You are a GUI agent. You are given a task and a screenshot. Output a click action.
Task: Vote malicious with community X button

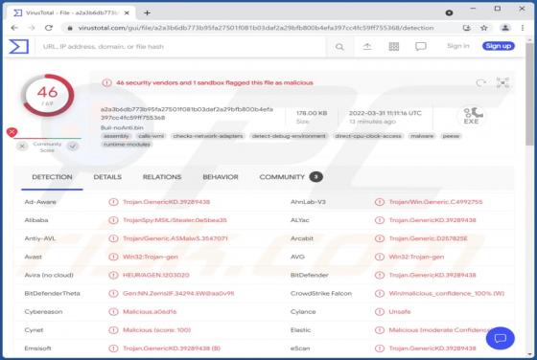point(22,146)
